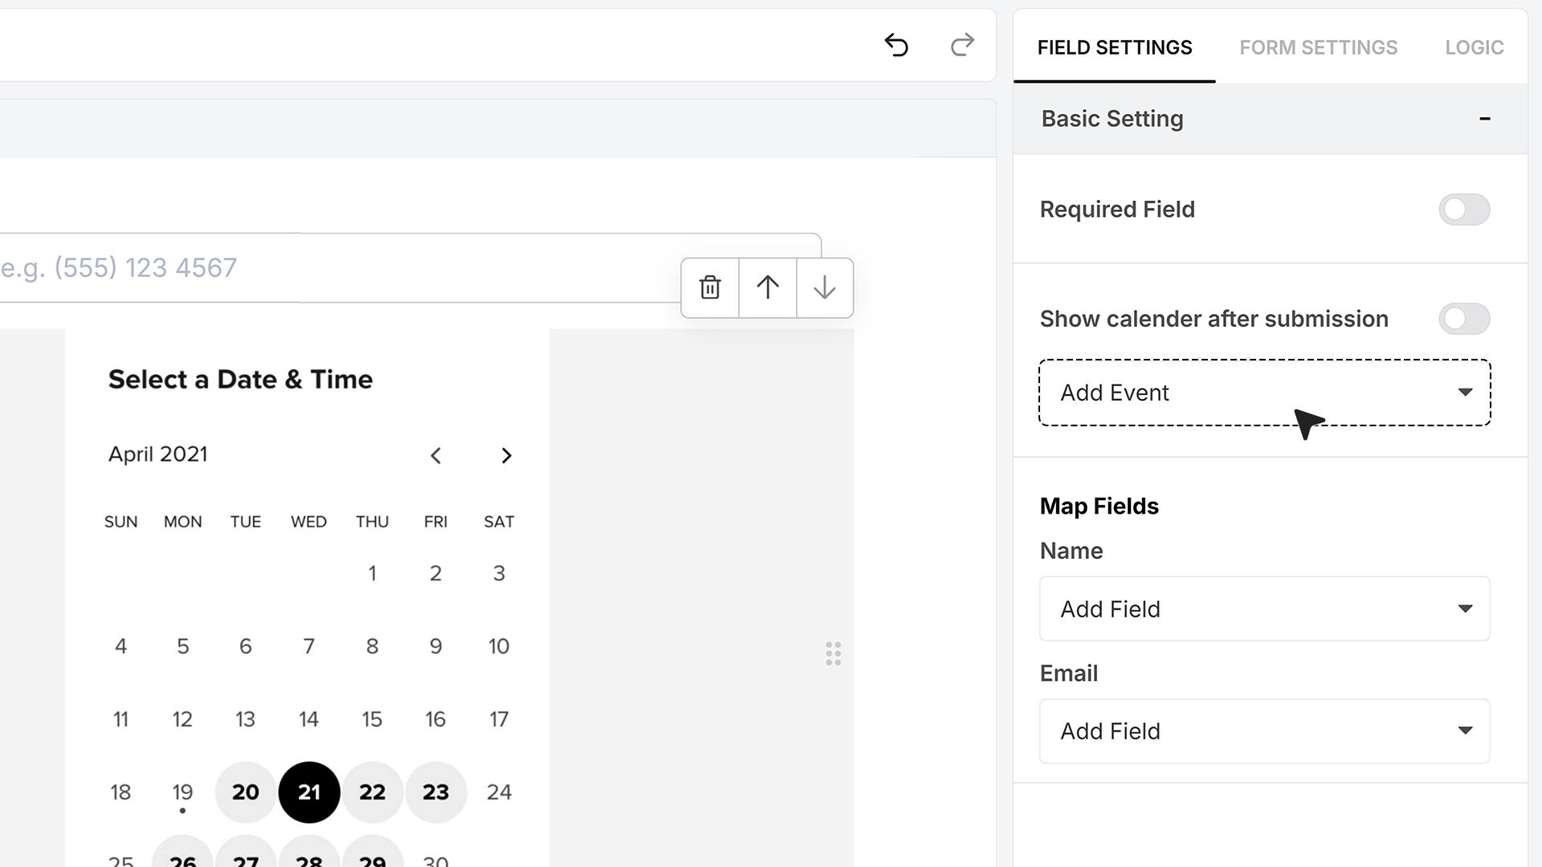Switch to Form Settings tab
Viewport: 1542px width, 867px height.
1319,47
